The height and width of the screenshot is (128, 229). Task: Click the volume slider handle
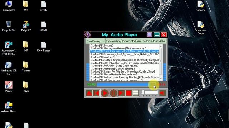(143, 92)
